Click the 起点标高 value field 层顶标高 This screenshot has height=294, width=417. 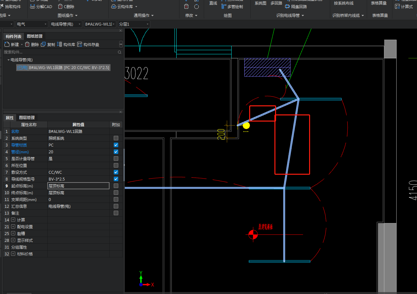pyautogui.click(x=78, y=186)
